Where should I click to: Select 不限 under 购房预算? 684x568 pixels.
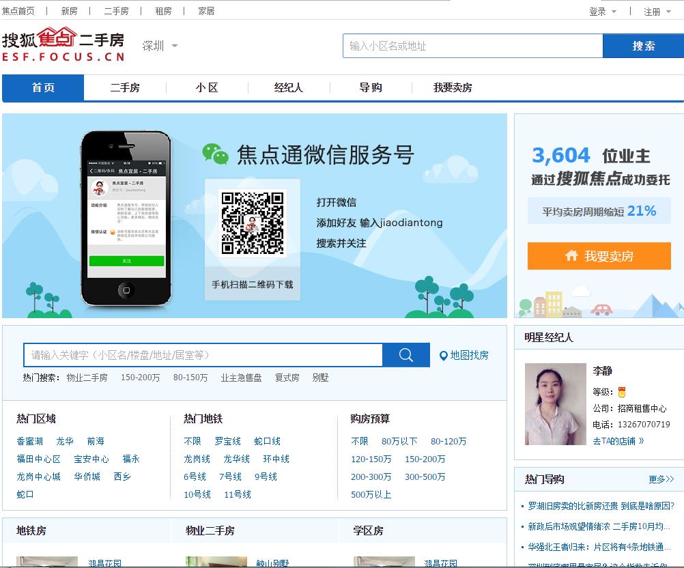coord(360,441)
